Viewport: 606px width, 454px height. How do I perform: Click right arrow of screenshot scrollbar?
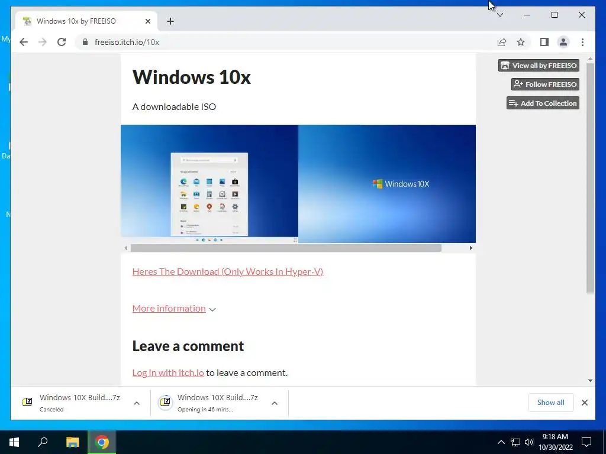(x=470, y=248)
